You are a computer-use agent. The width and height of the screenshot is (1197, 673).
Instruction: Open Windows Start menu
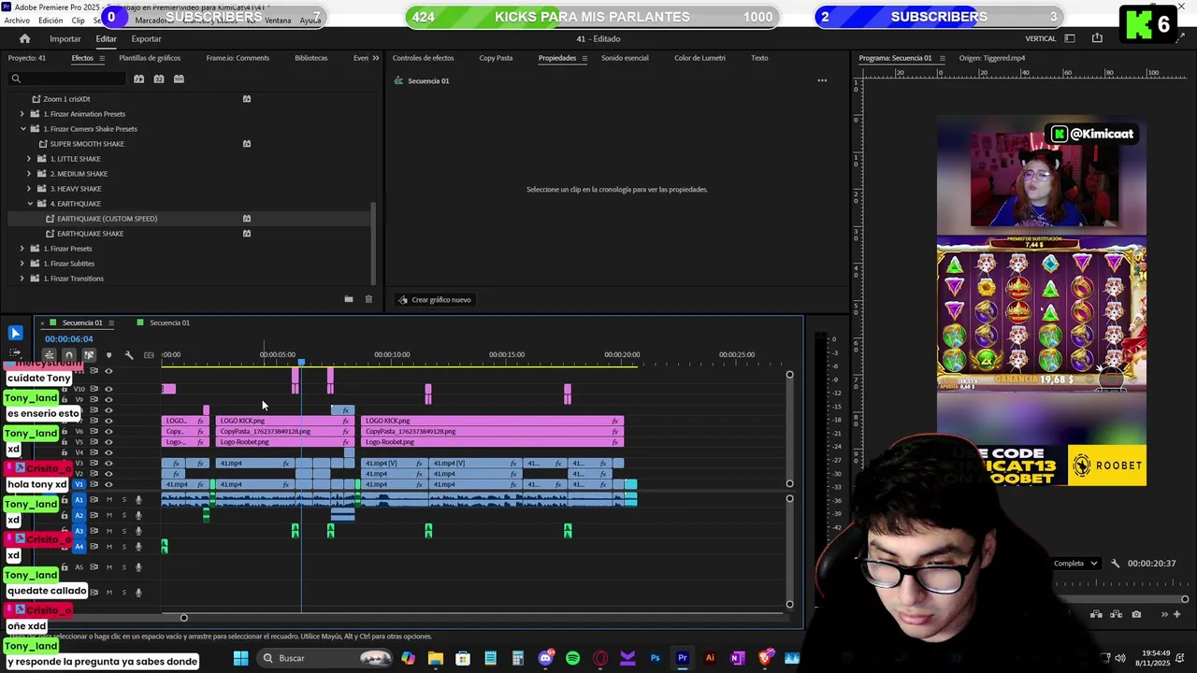[240, 658]
